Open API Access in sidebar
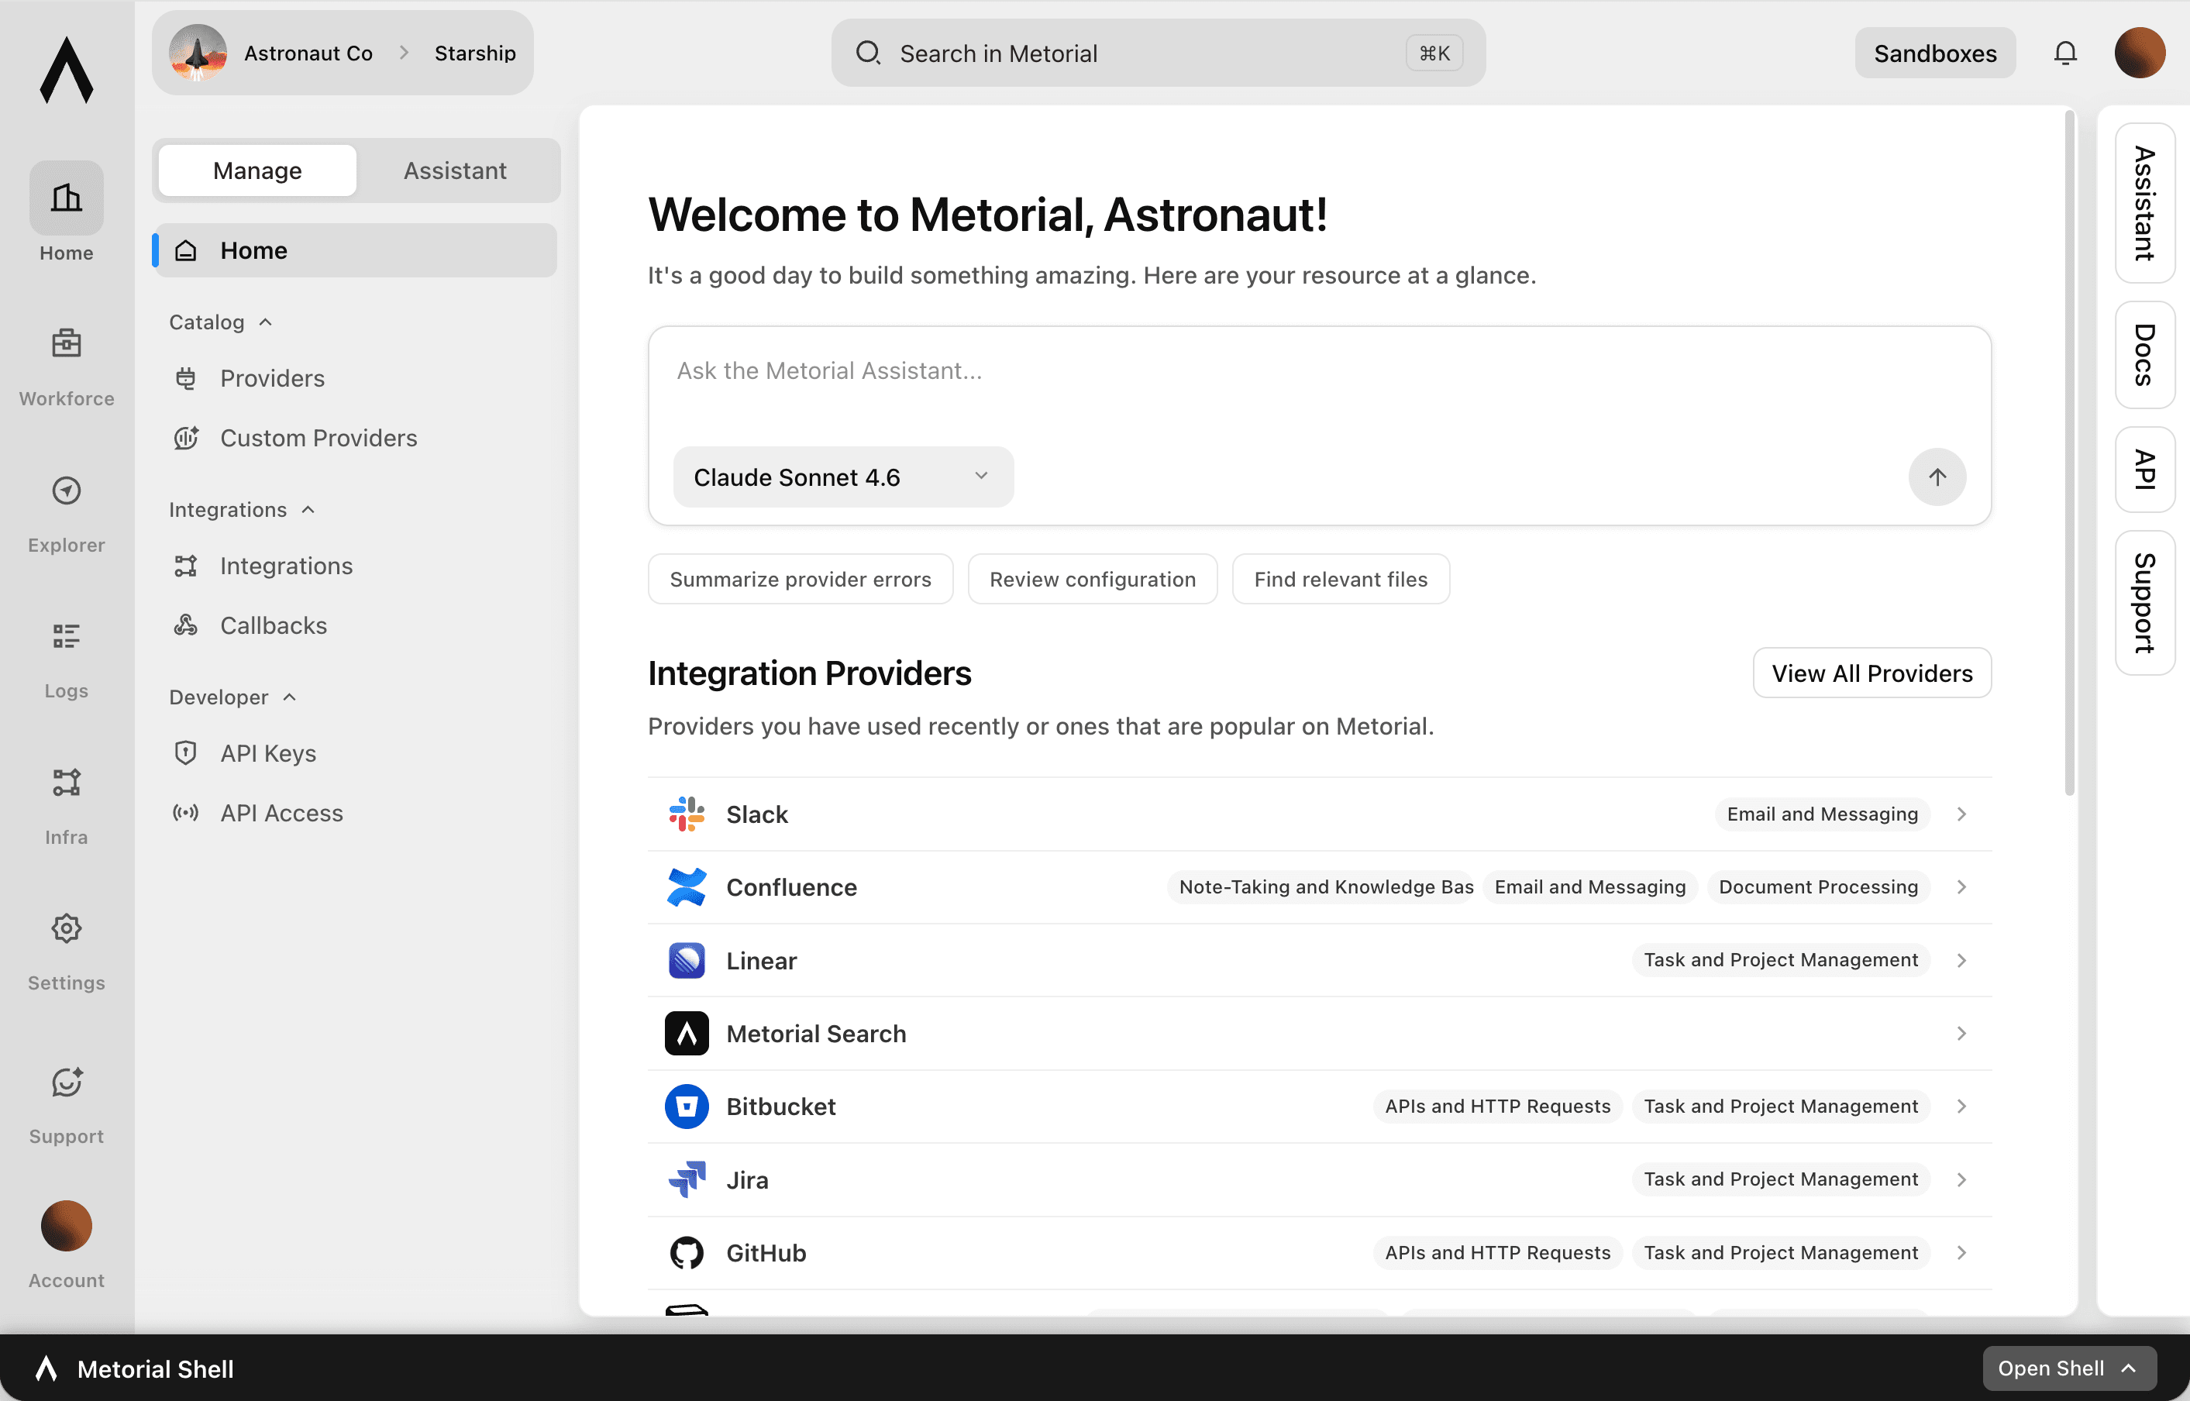Screen dimensions: 2190x1401 tap(355, 814)
